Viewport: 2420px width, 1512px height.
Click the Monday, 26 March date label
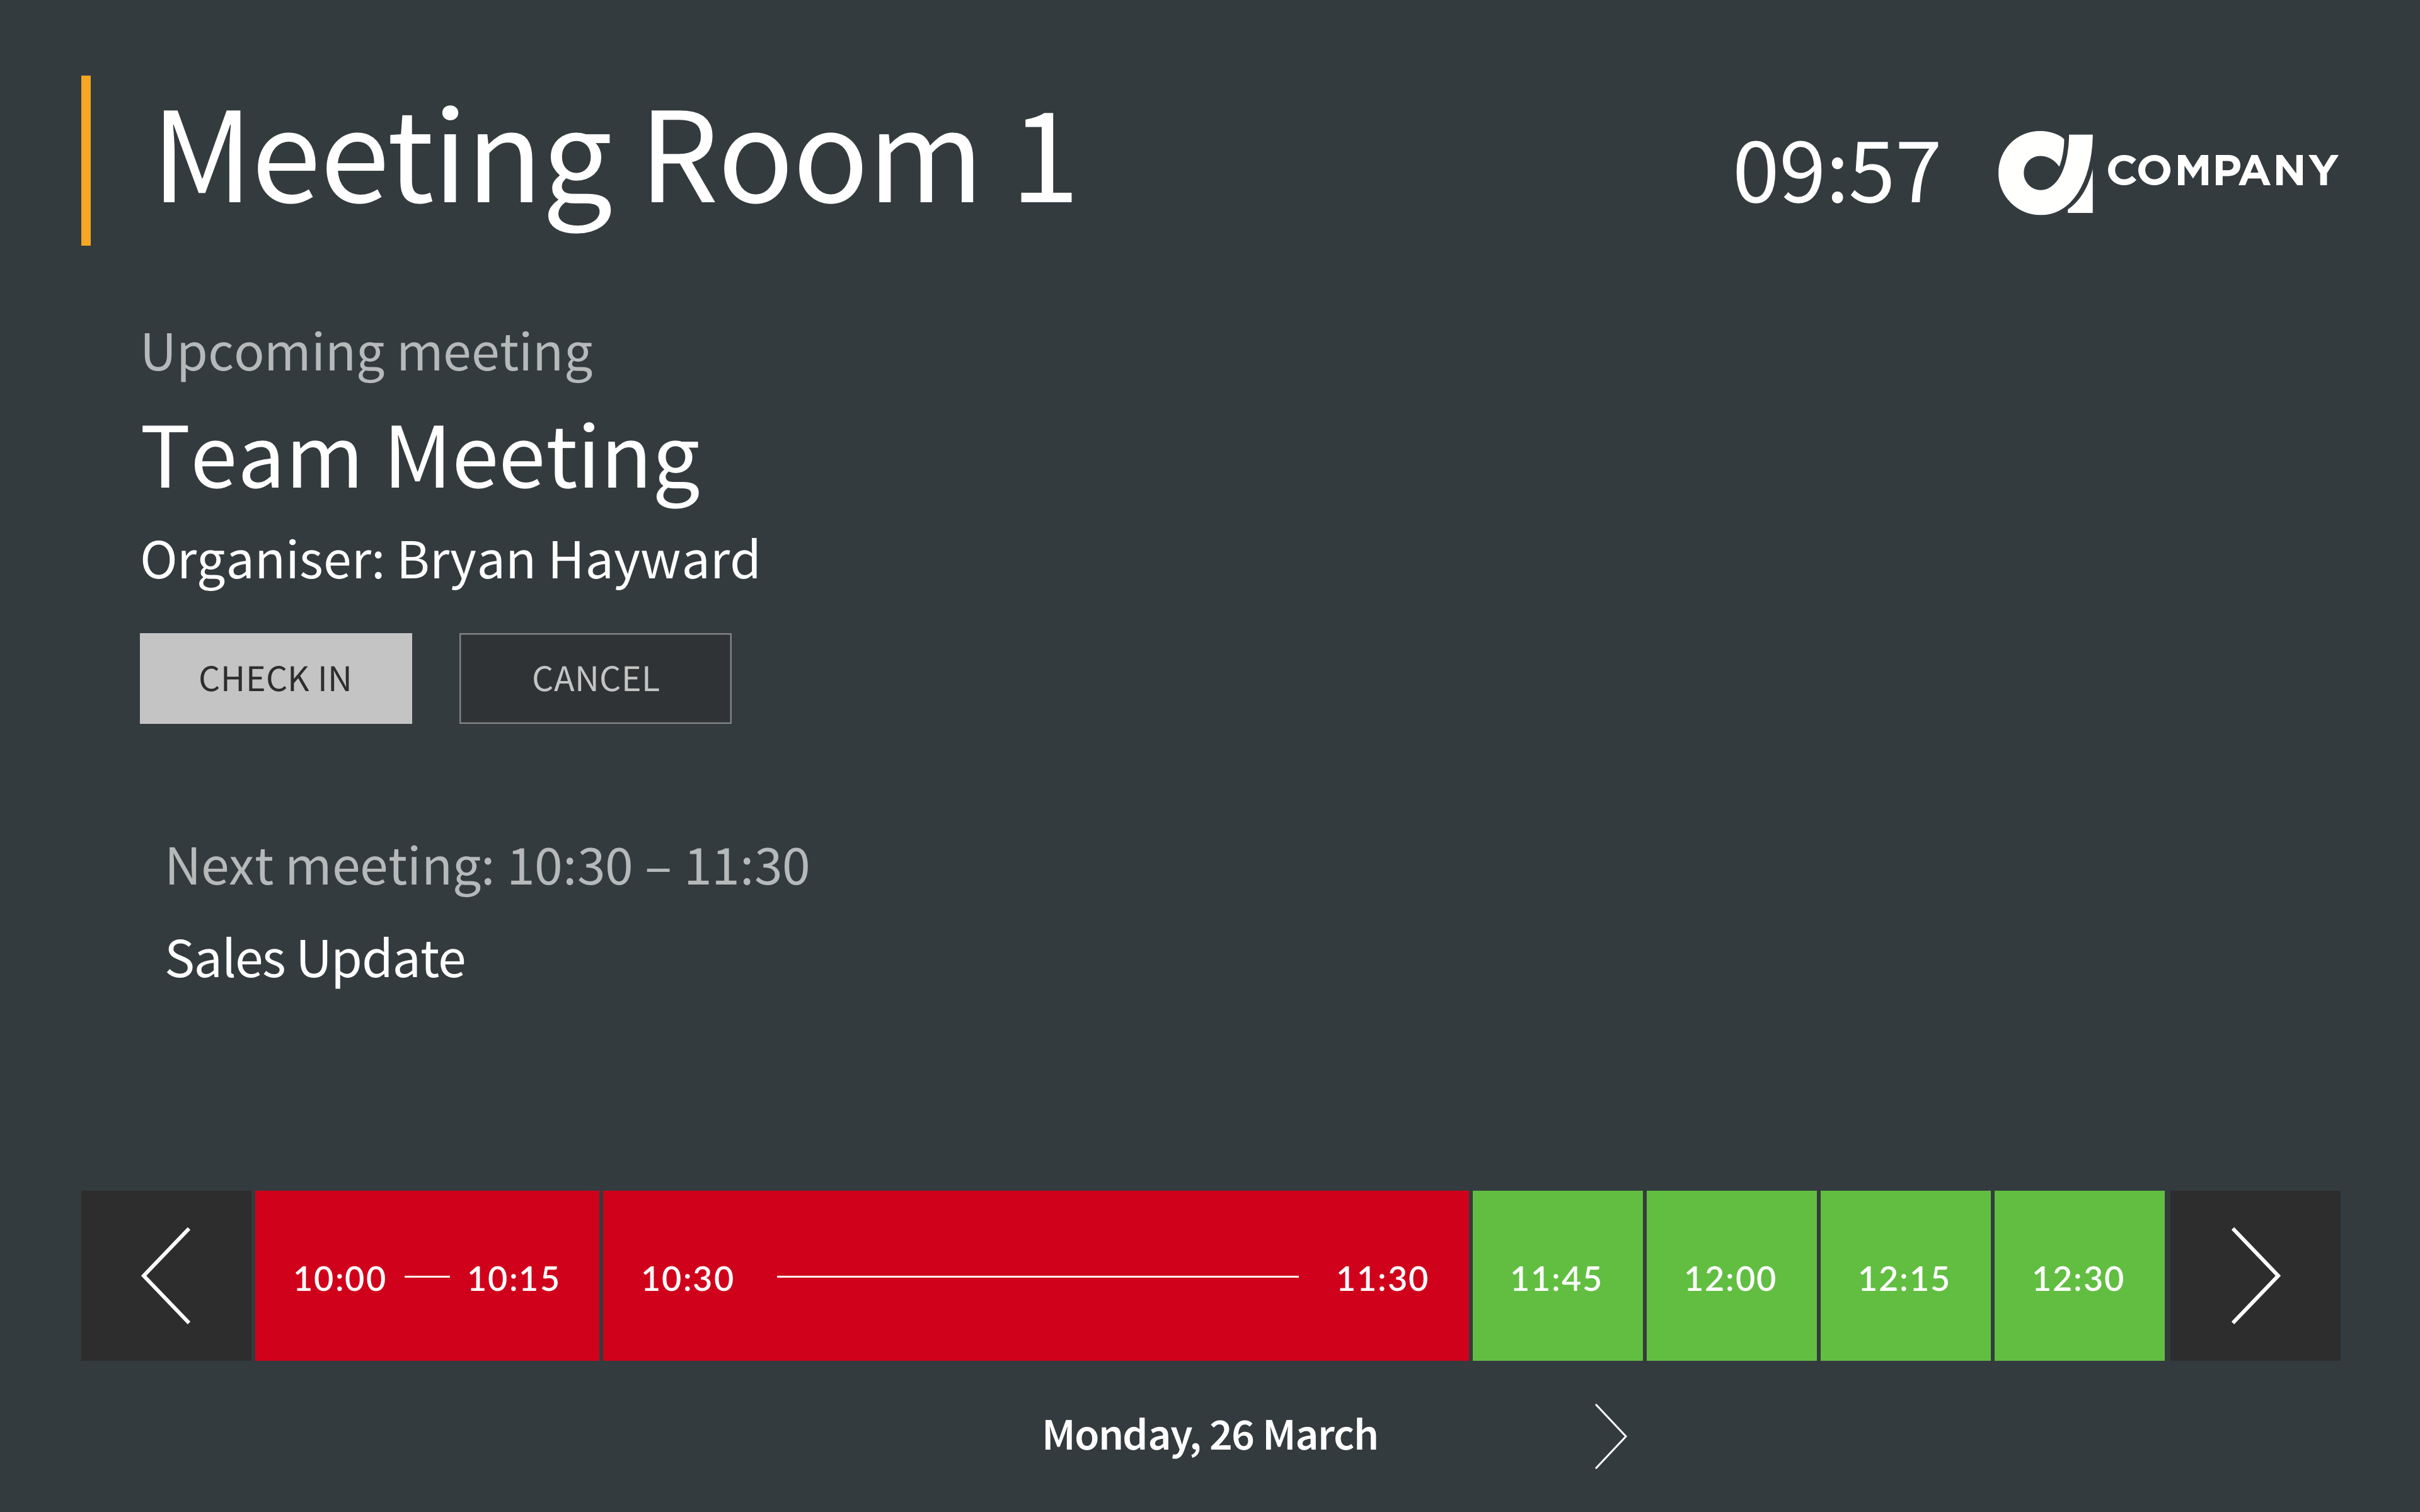[x=1210, y=1436]
